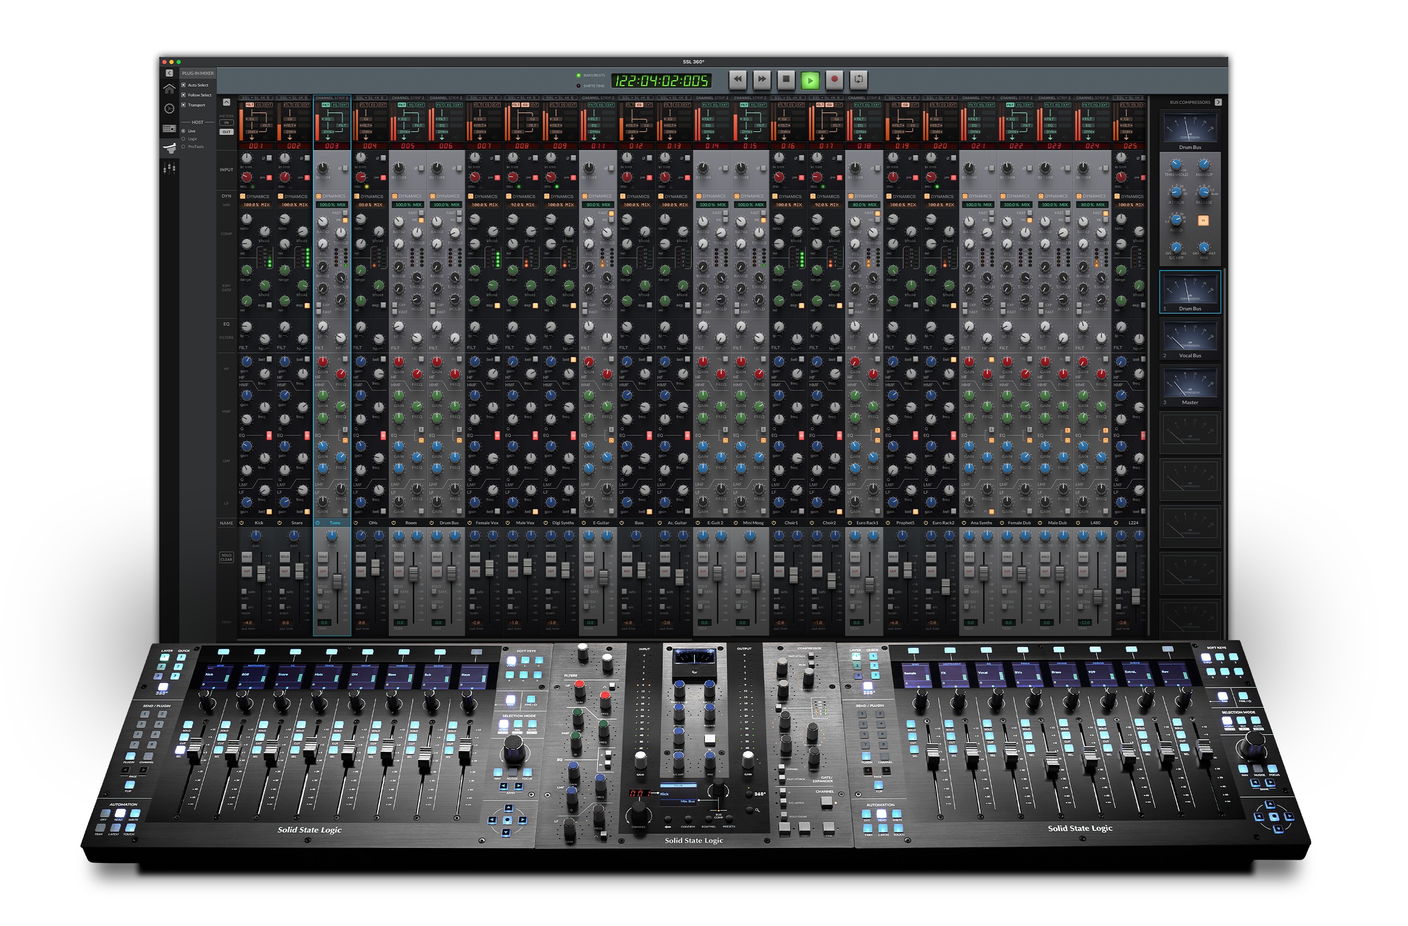Open the settings gear icon in sidebar
This screenshot has width=1408, height=926.
(x=169, y=108)
